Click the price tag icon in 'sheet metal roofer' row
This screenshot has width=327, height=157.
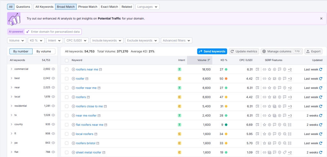pos(285,153)
